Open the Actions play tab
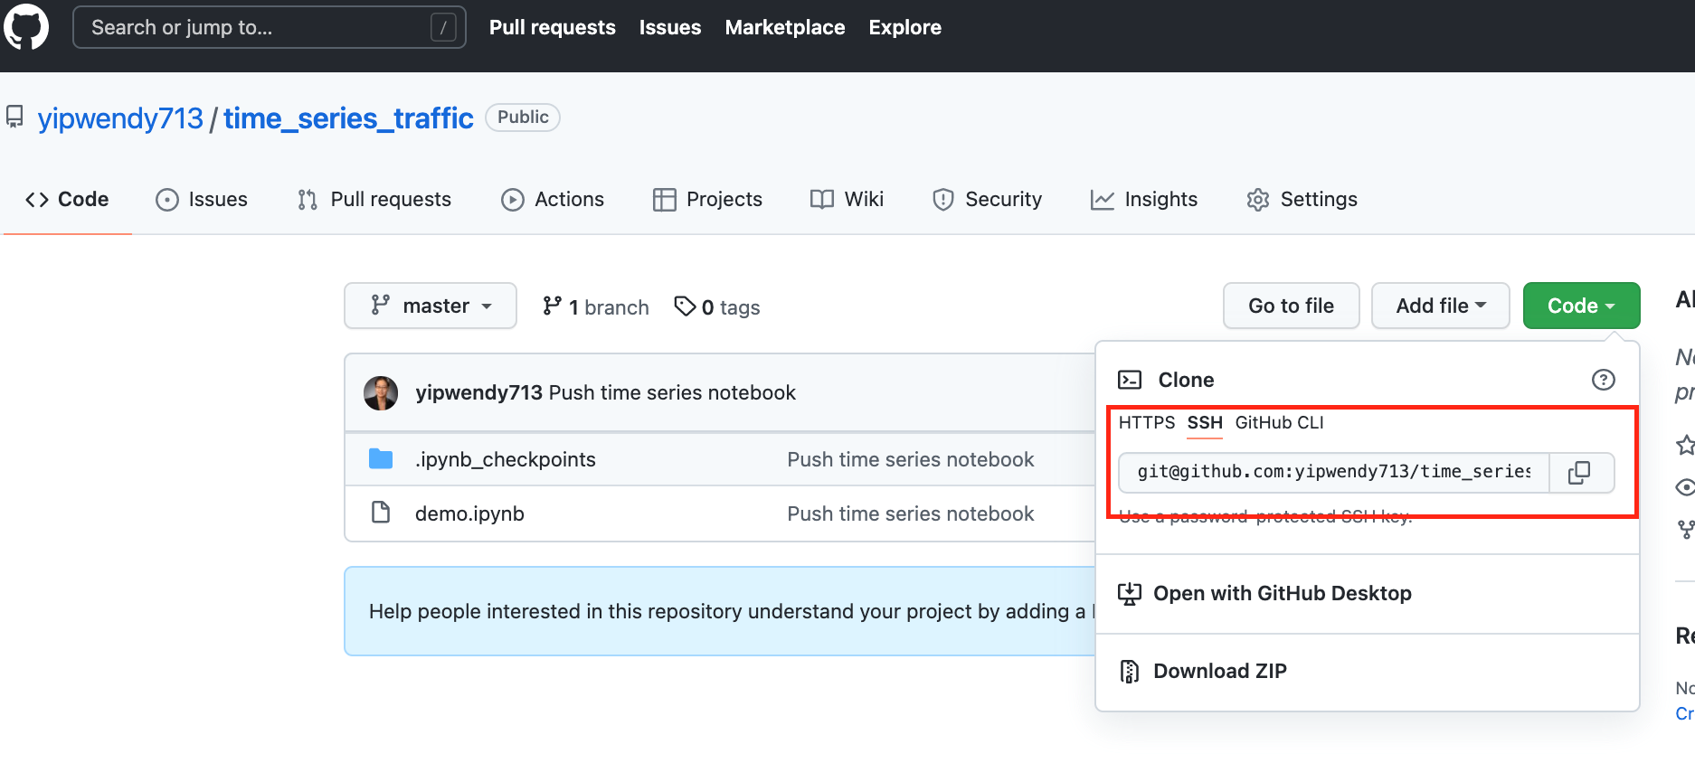The width and height of the screenshot is (1695, 763). [x=553, y=199]
